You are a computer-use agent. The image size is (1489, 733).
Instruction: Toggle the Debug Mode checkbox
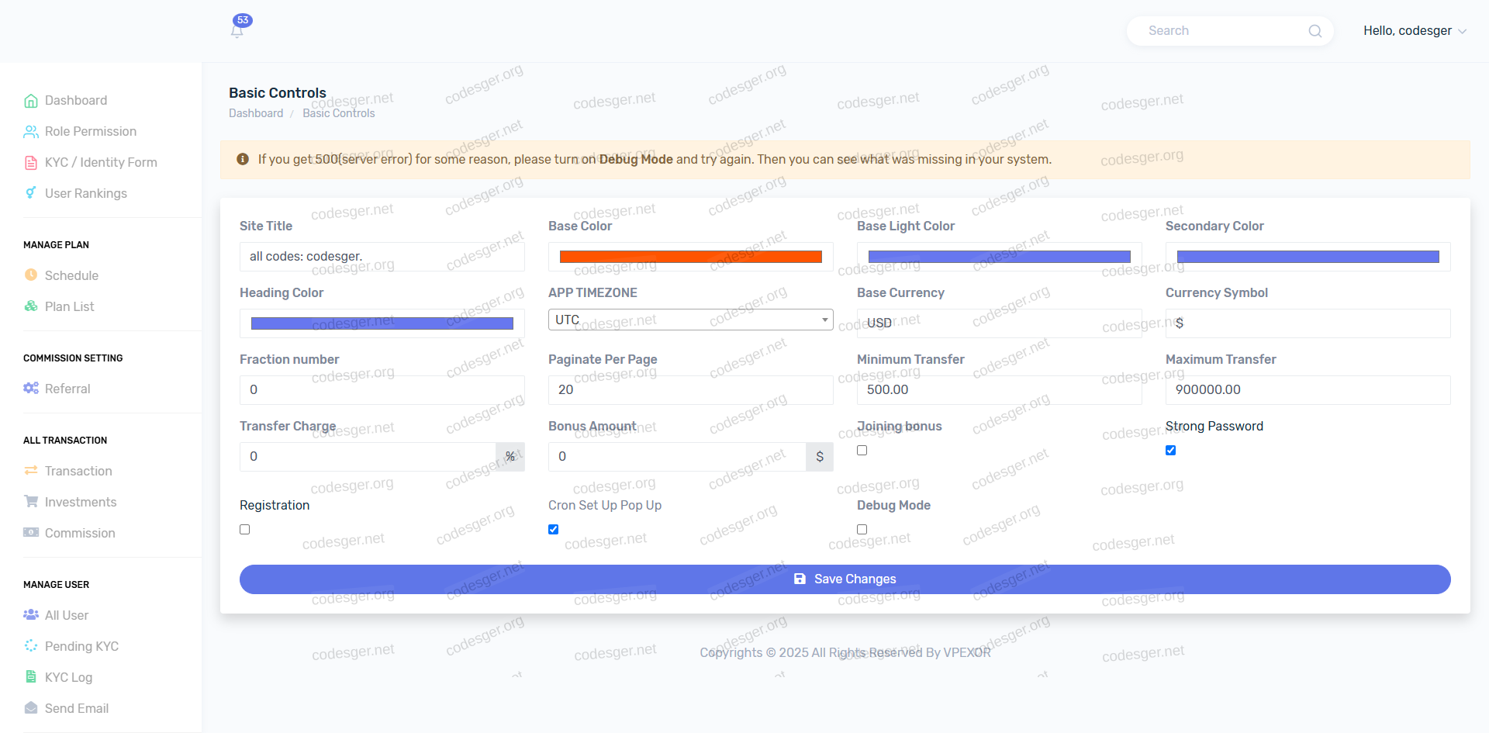[862, 530]
